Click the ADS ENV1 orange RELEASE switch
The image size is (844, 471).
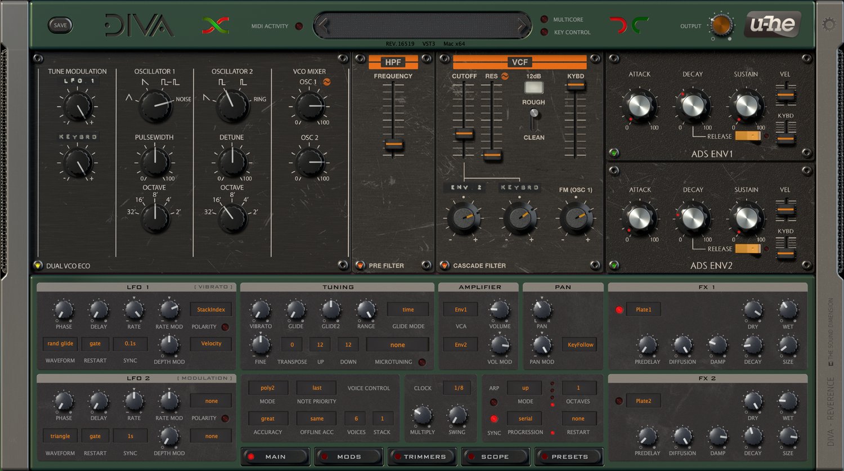pos(747,136)
